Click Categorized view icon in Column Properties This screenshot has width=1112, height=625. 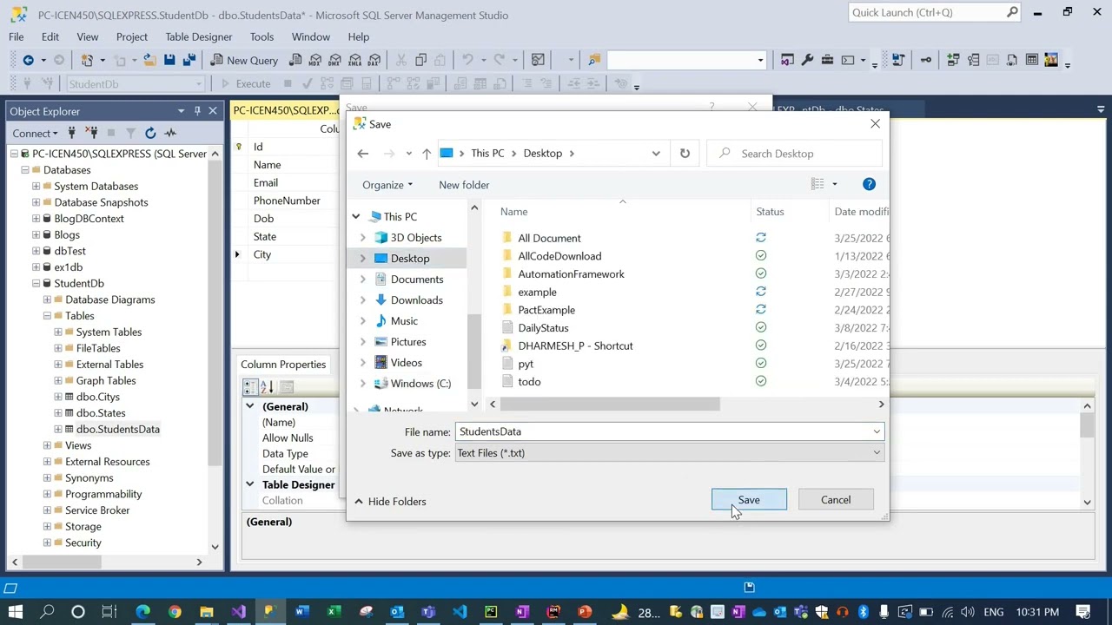click(x=250, y=387)
